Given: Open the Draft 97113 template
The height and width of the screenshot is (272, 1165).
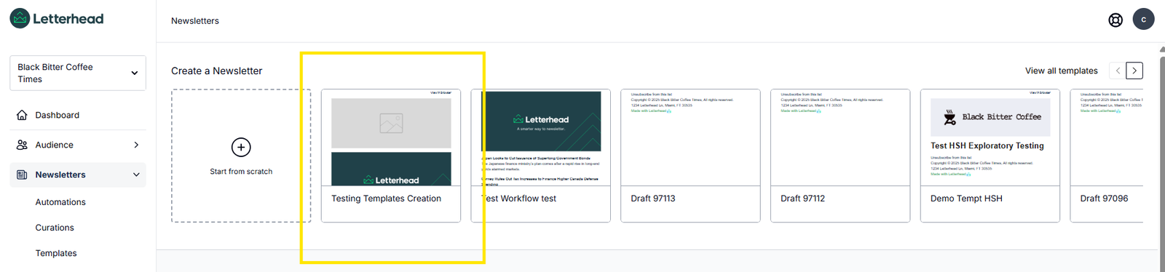Looking at the screenshot, I should point(690,156).
